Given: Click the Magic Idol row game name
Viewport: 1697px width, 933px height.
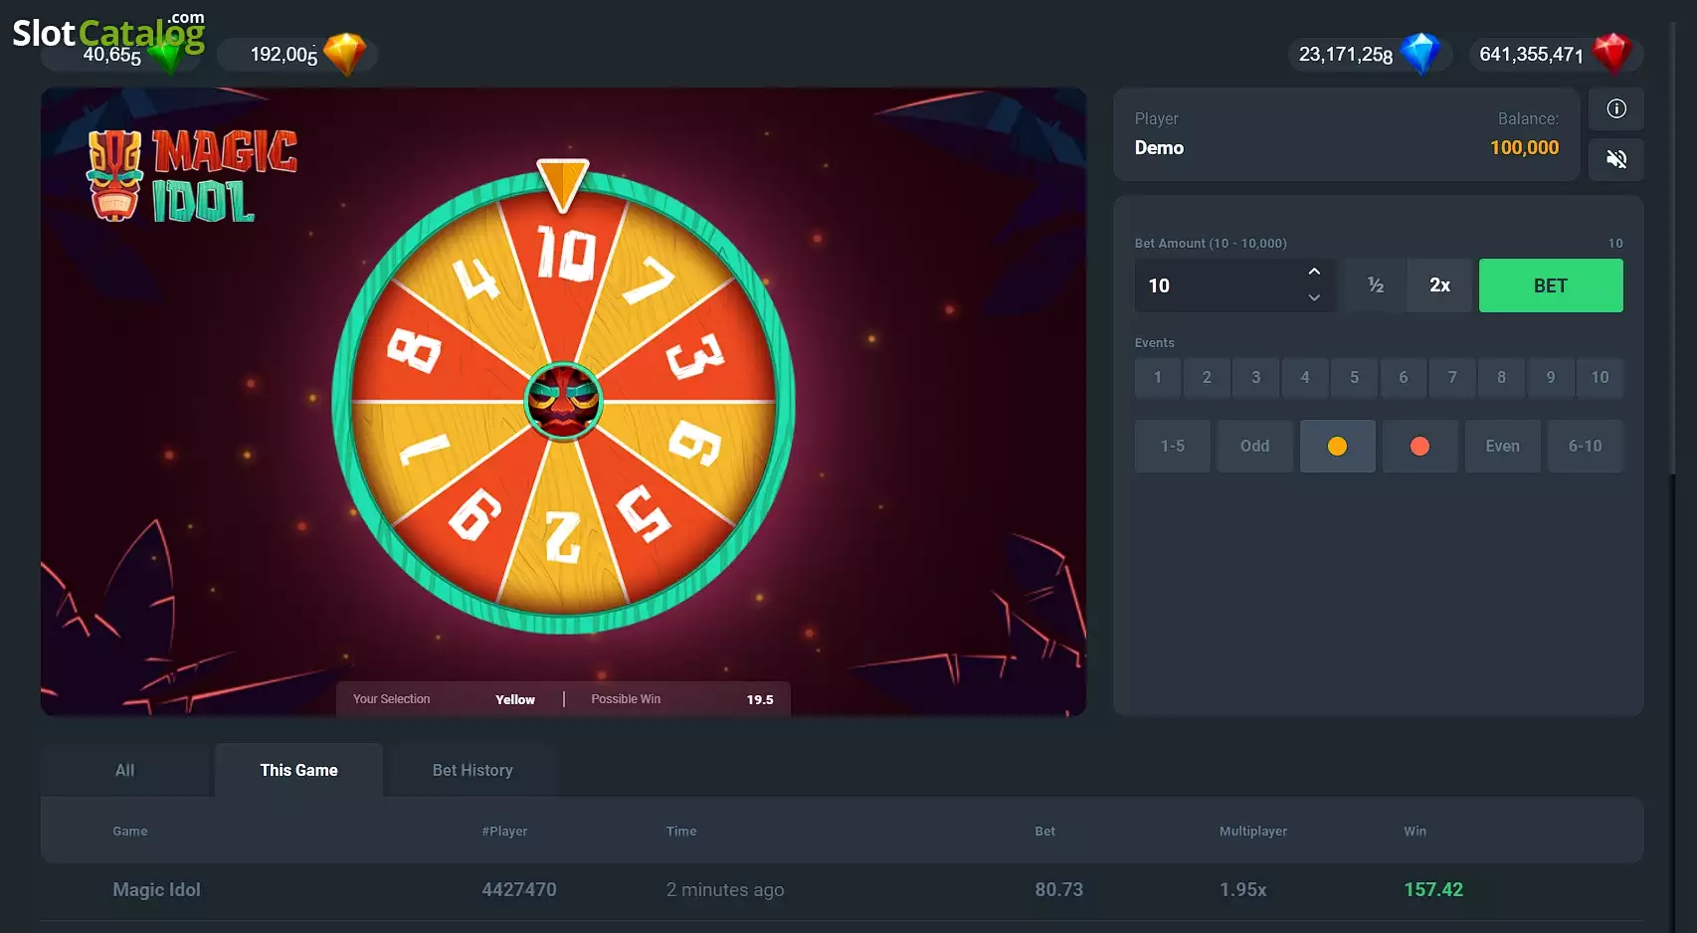Looking at the screenshot, I should tap(156, 890).
